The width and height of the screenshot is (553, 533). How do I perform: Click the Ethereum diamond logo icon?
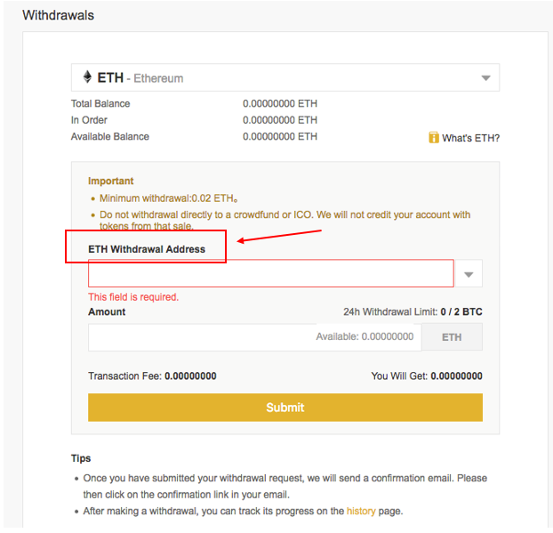coord(87,77)
